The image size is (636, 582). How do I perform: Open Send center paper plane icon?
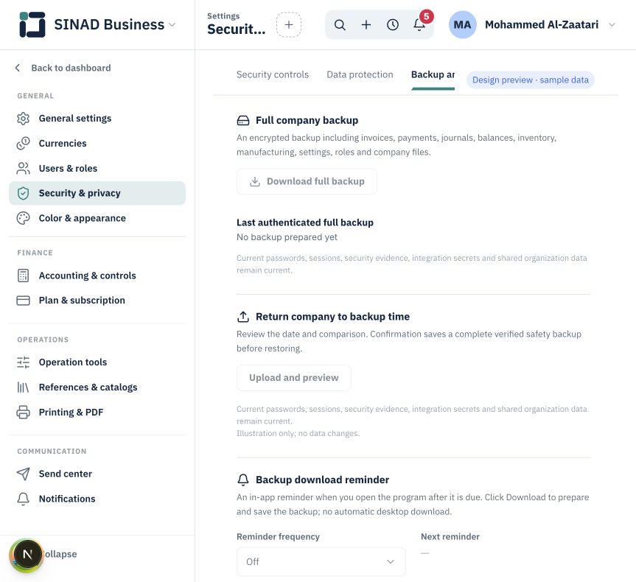23,474
